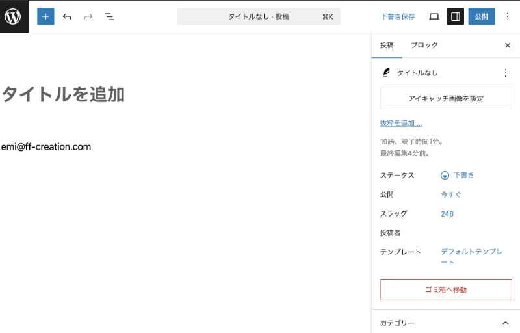Open the top-right options menu

(x=508, y=16)
